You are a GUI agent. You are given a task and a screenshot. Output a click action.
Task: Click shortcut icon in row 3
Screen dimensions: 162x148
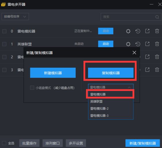click(147, 70)
